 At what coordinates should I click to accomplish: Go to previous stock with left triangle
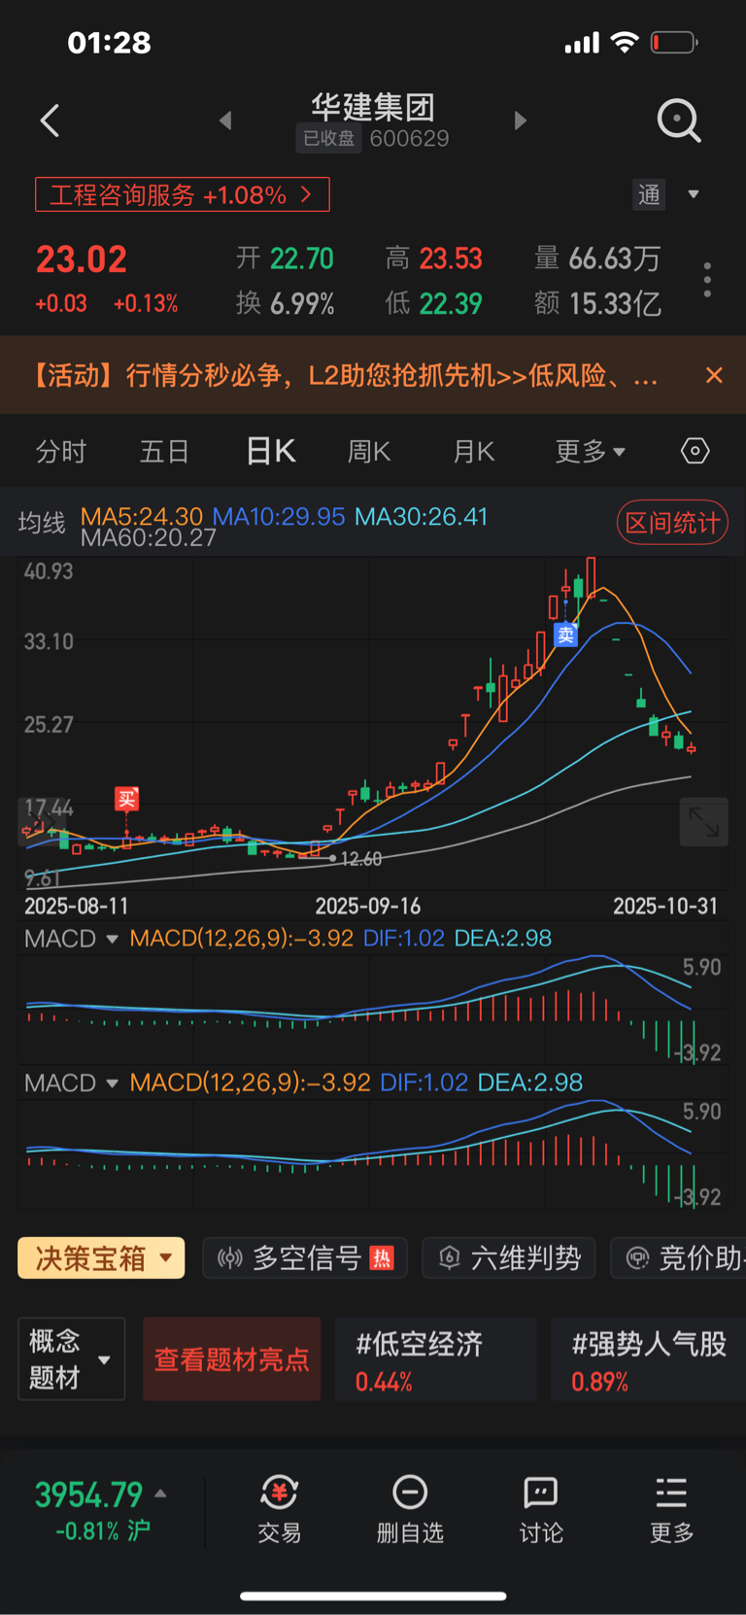point(225,120)
